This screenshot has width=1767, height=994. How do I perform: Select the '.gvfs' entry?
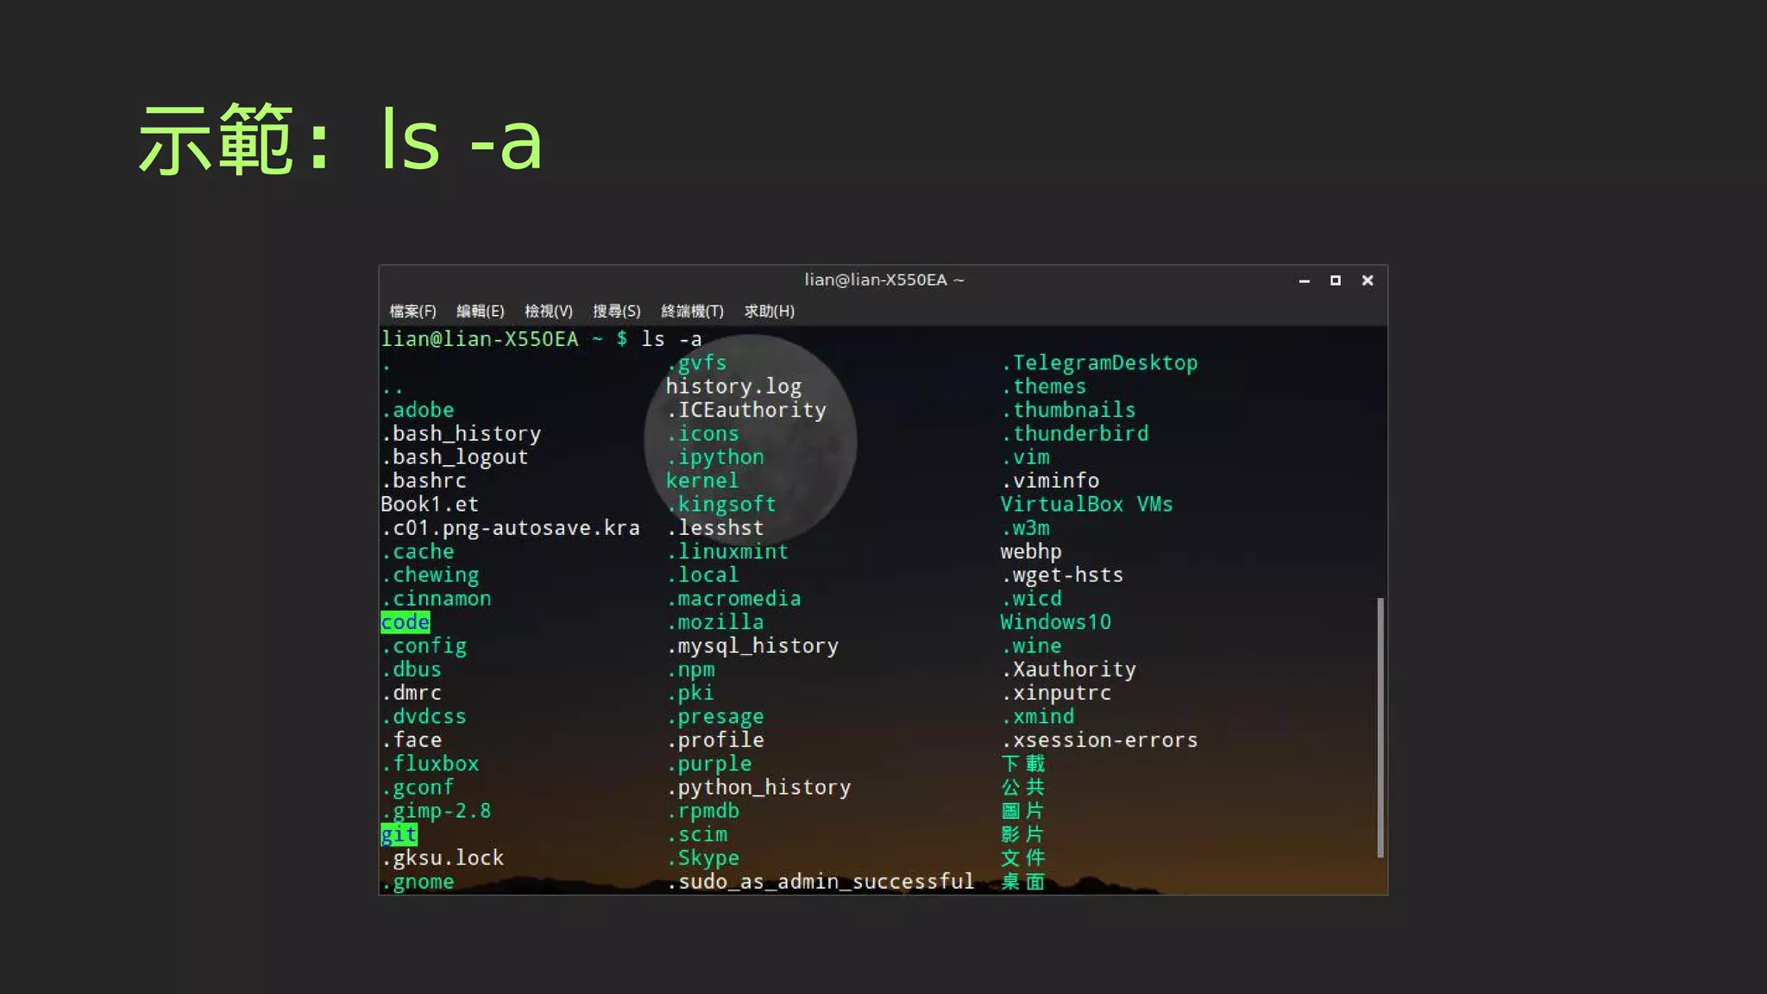tap(696, 362)
